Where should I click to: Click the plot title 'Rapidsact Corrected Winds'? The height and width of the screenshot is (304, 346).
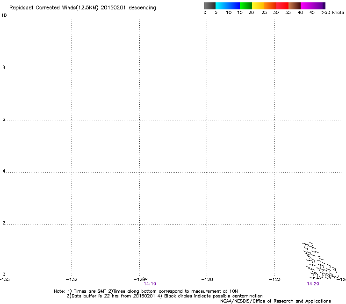click(x=43, y=8)
